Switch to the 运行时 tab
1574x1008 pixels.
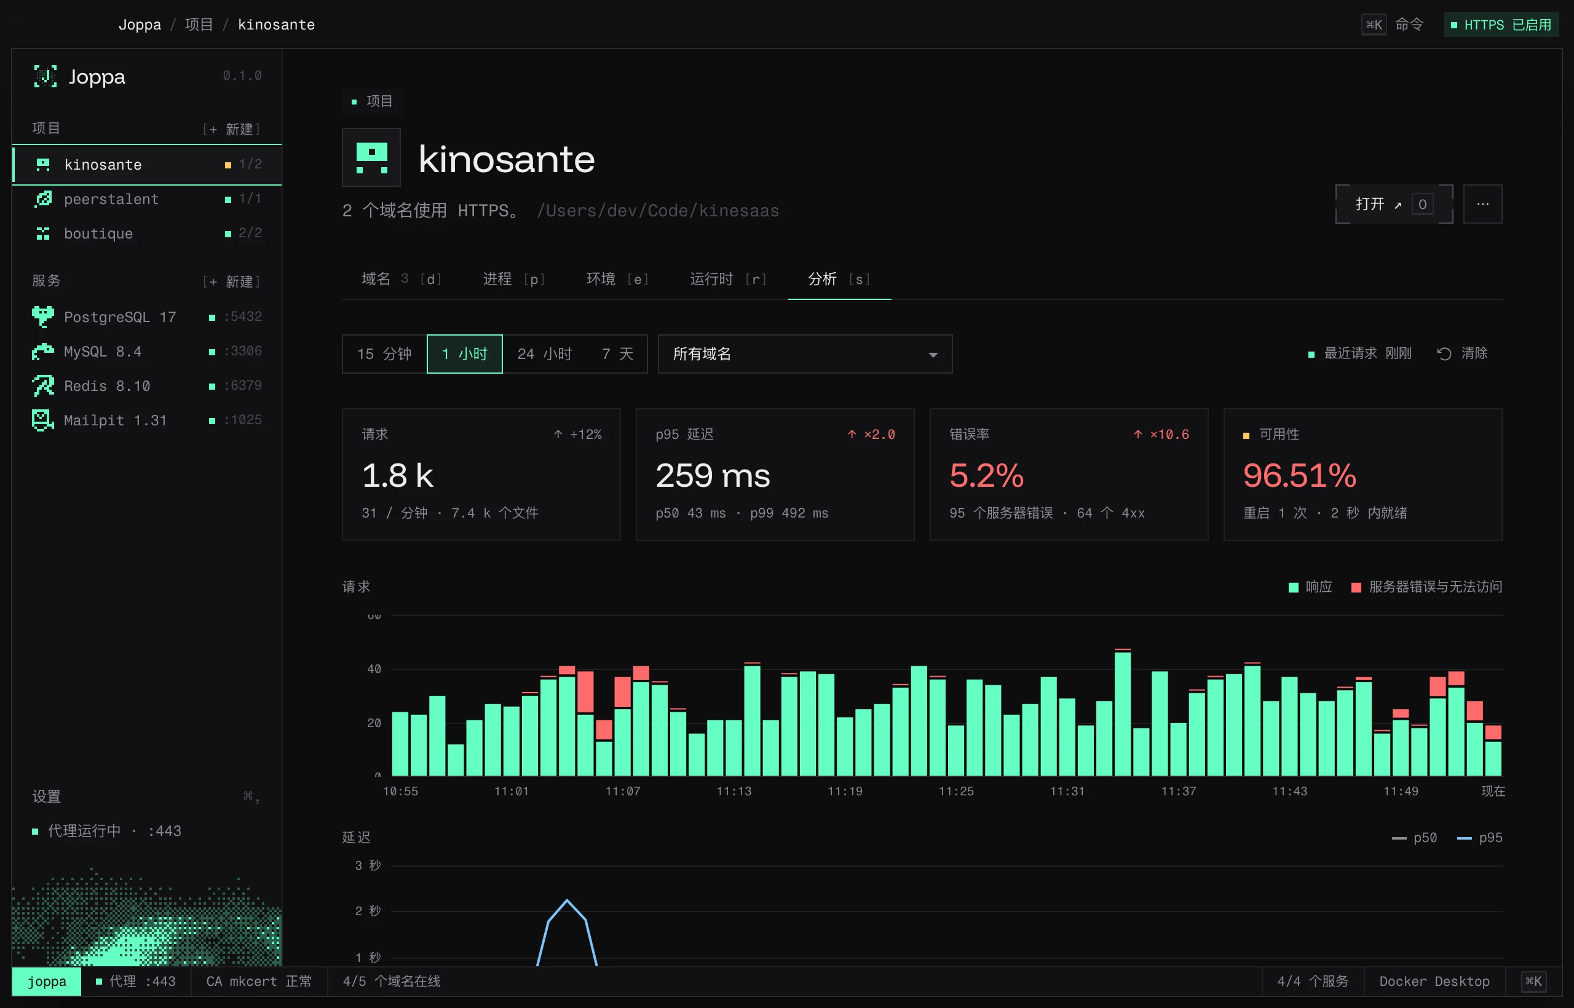(728, 280)
